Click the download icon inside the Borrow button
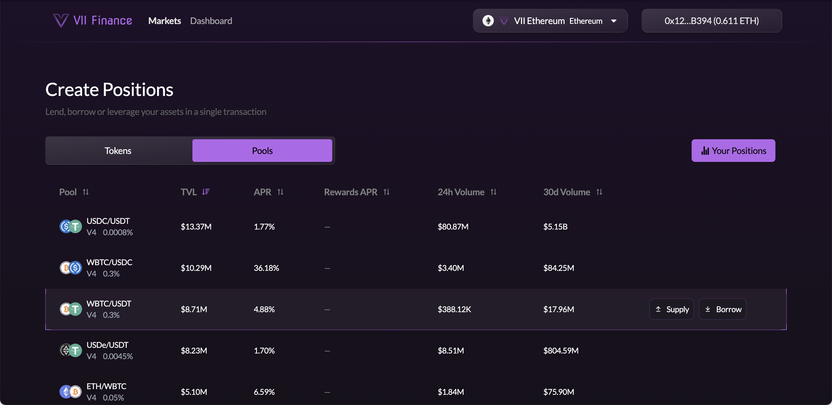Viewport: 832px width, 405px height. click(708, 309)
